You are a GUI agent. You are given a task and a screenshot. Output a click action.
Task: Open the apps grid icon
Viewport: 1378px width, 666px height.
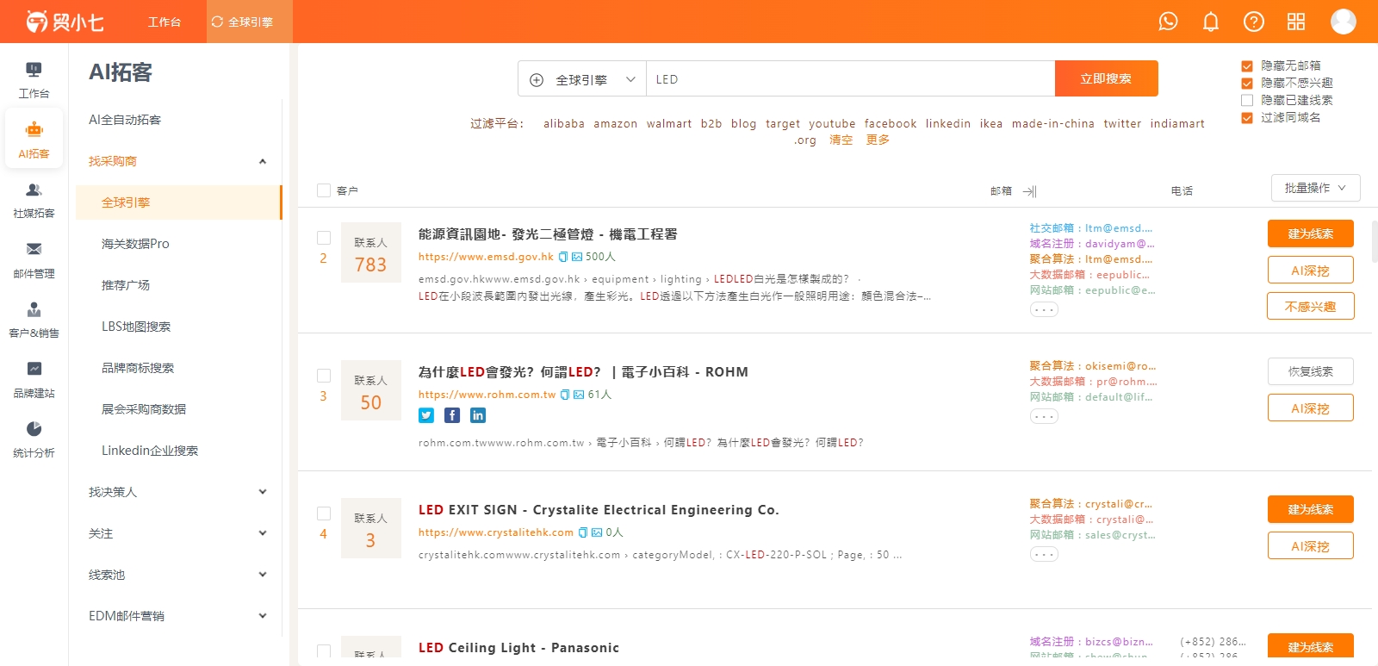click(x=1296, y=22)
